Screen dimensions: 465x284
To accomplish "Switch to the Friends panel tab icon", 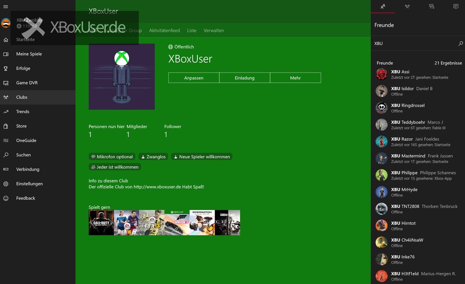I will click(383, 6).
